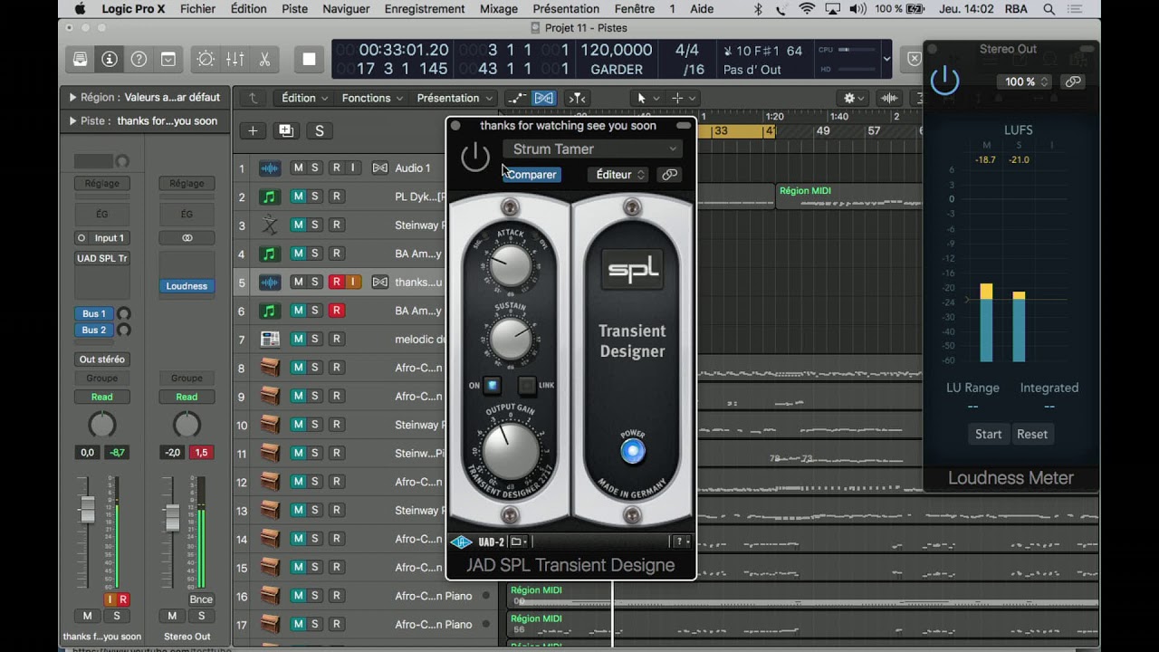Click the waveform zoom icon

point(891,98)
